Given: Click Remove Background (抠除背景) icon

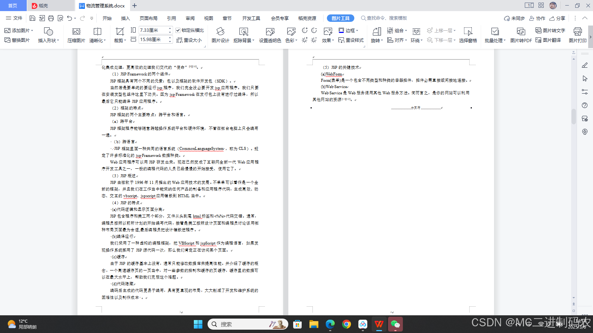Looking at the screenshot, I should pos(244,31).
